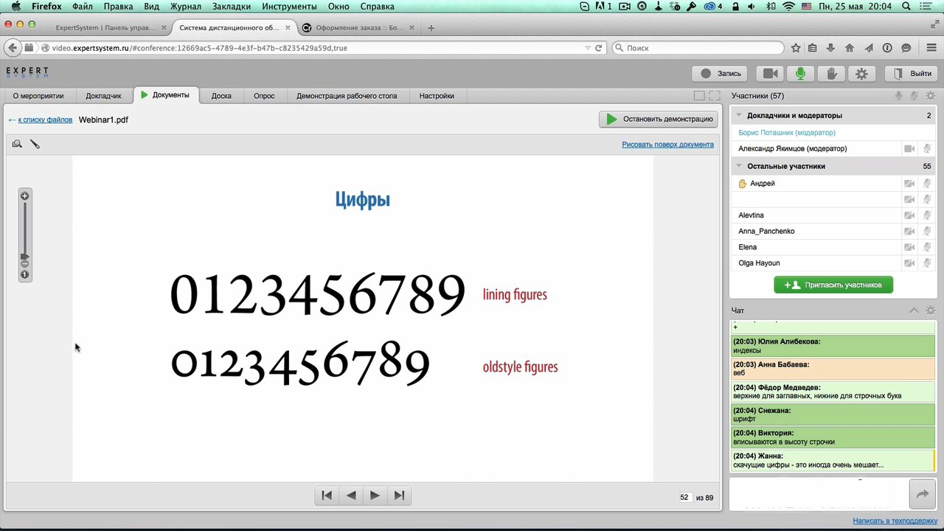This screenshot has height=531, width=944.
Task: Jump to last slide of document
Action: click(399, 496)
